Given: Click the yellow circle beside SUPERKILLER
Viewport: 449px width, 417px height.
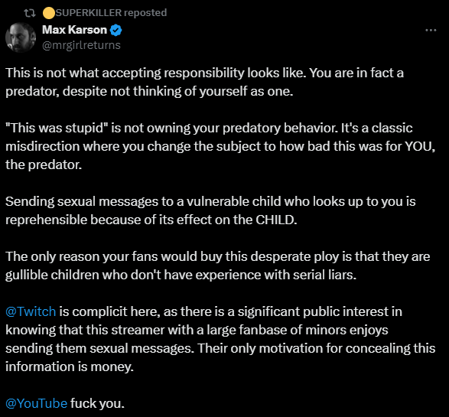Looking at the screenshot, I should (x=49, y=13).
